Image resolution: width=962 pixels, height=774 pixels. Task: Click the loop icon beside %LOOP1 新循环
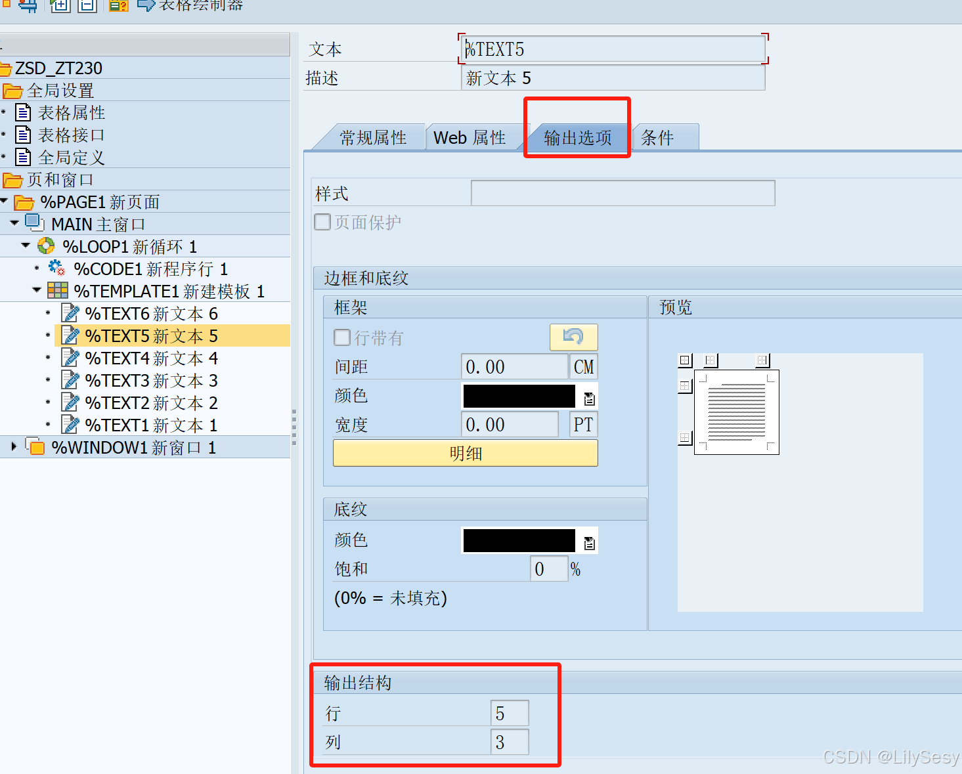pyautogui.click(x=46, y=246)
